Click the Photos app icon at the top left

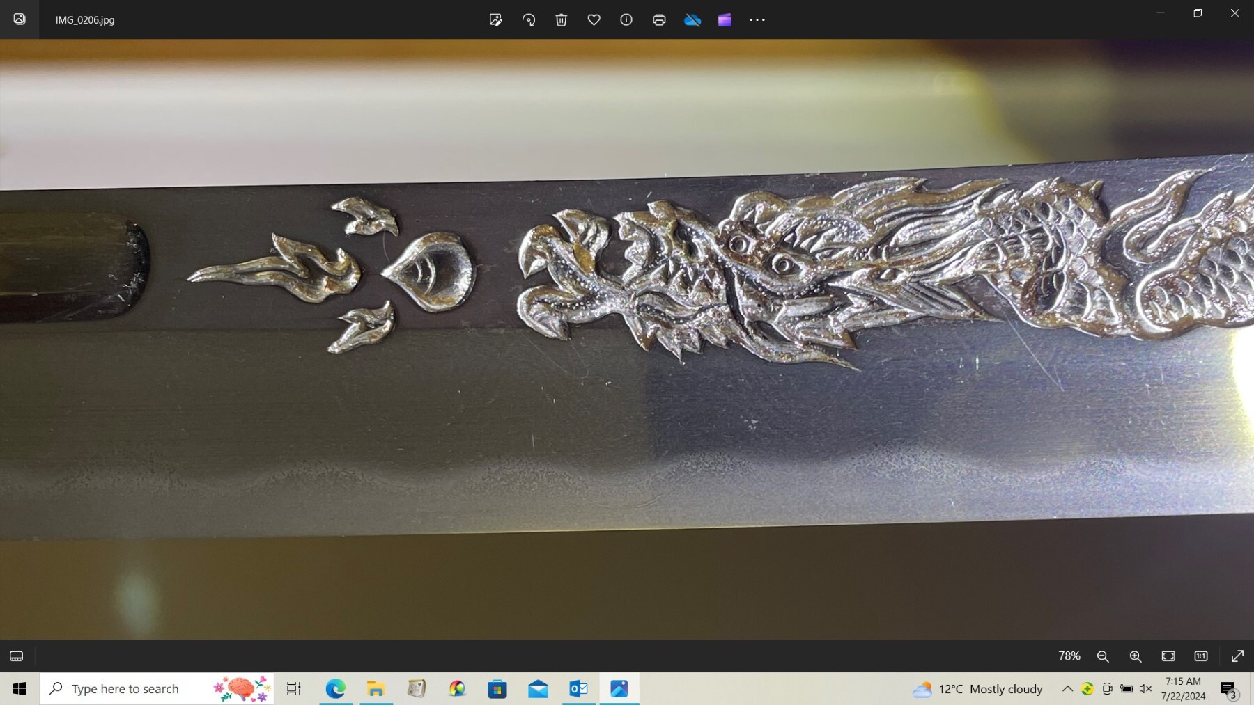point(20,19)
